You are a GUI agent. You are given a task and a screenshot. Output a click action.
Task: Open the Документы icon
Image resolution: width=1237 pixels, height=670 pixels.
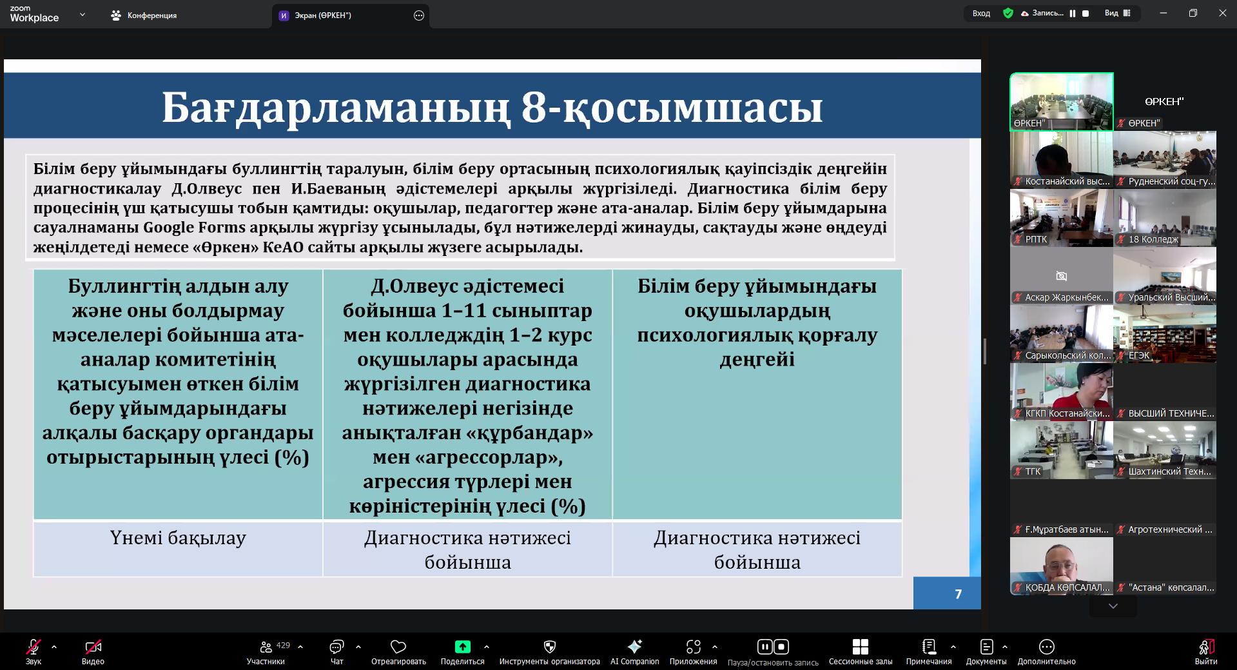click(x=986, y=647)
